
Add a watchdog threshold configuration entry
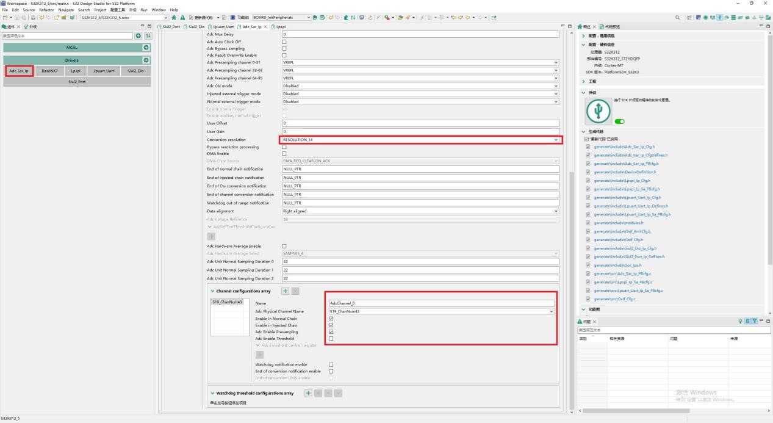pos(308,393)
